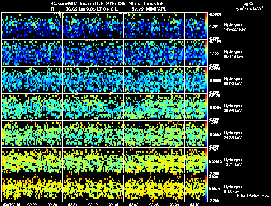Click the '2016-038' date in title
The width and height of the screenshot is (271, 206).
116,4
